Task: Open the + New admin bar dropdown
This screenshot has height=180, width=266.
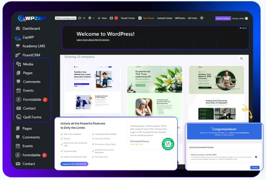Action: pyautogui.click(x=101, y=18)
